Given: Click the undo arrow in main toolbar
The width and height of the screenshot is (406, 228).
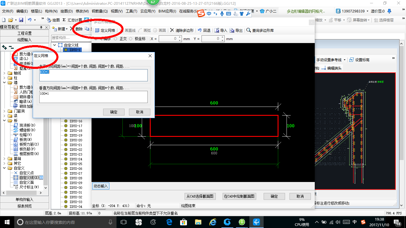Looking at the screenshot, I should coord(30,20).
